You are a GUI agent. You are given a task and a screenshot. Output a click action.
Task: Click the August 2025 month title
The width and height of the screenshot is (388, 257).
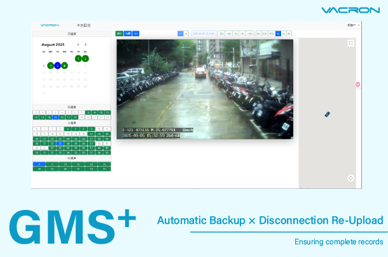pyautogui.click(x=53, y=45)
